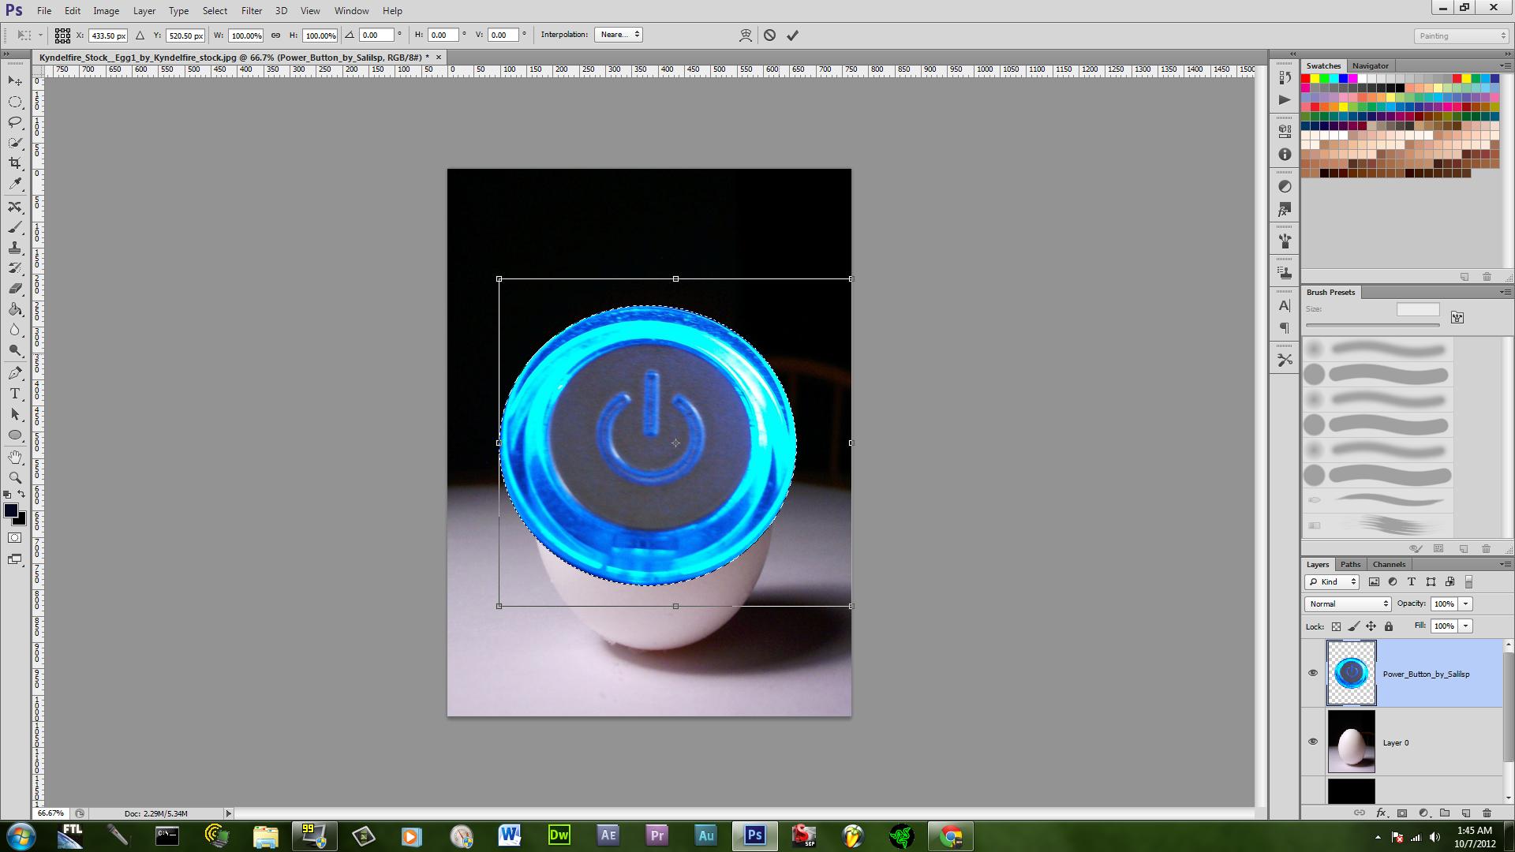
Task: Select the Lasso tool
Action: (x=15, y=122)
